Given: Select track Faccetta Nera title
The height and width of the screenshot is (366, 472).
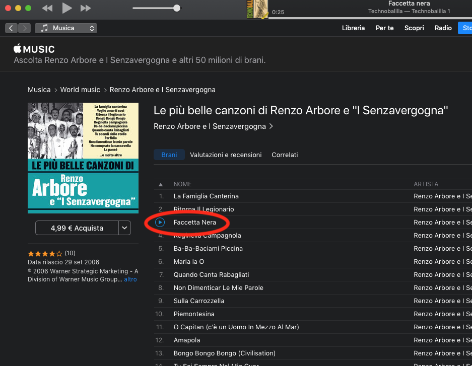Looking at the screenshot, I should [195, 222].
